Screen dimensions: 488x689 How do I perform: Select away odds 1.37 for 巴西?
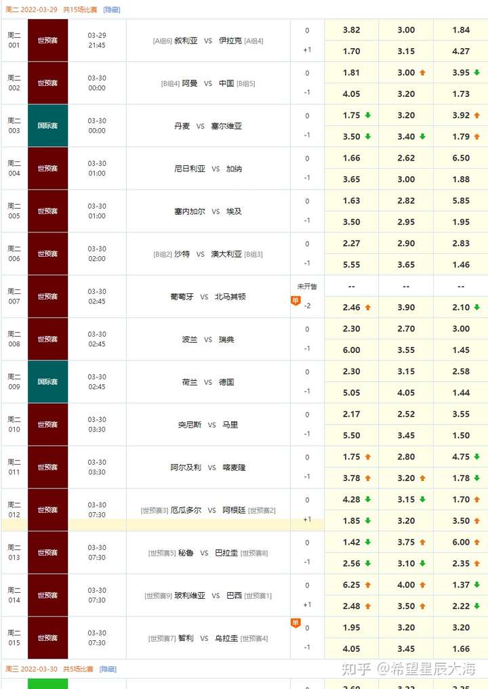coord(461,585)
